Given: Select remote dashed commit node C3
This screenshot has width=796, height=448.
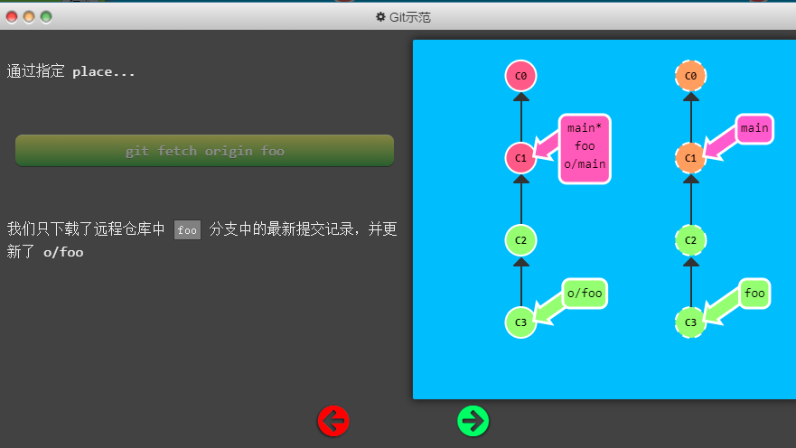Looking at the screenshot, I should tap(690, 322).
